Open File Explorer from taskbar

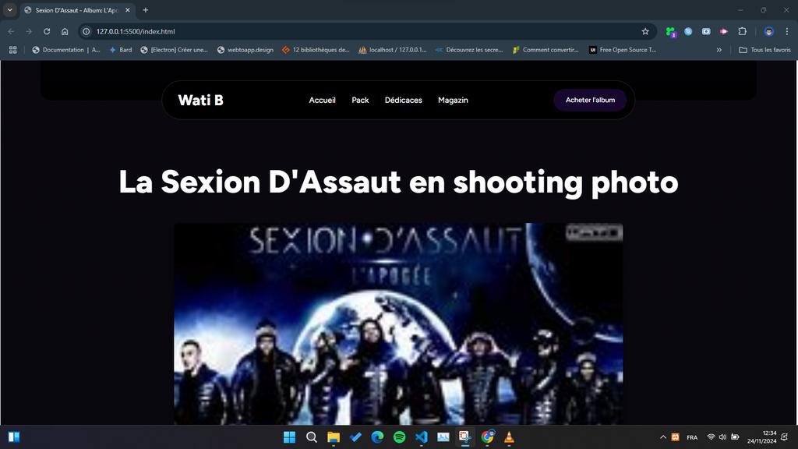point(334,437)
